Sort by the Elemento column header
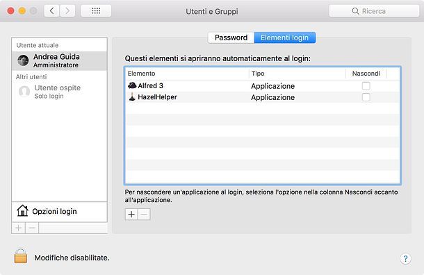The image size is (424, 275). pos(187,74)
